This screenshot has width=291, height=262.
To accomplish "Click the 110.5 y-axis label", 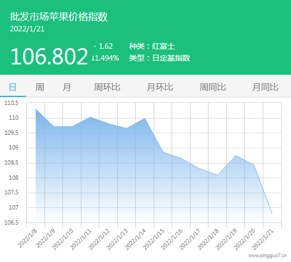I will pyautogui.click(x=11, y=103).
